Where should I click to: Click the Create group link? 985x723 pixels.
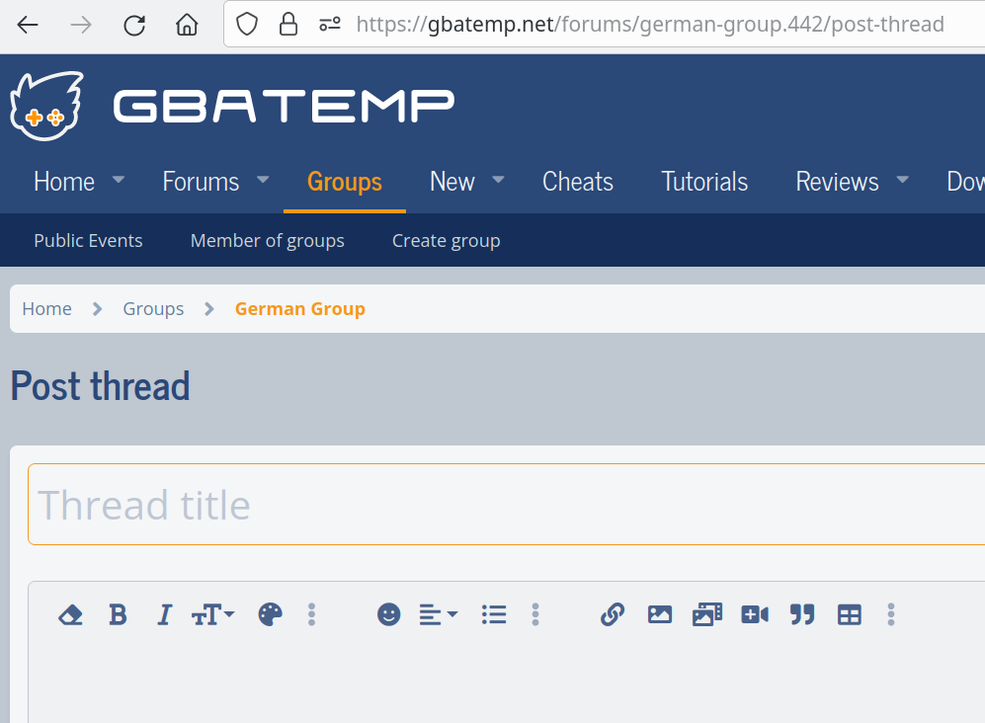click(x=446, y=241)
